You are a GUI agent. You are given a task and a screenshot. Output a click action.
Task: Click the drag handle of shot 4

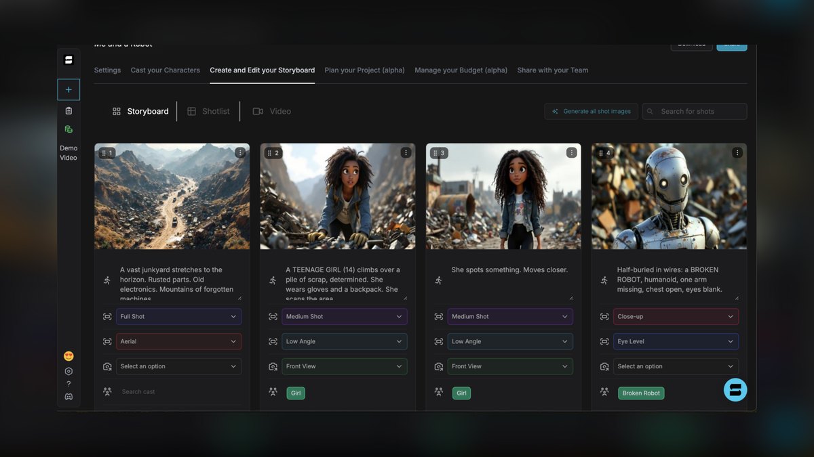tap(600, 153)
